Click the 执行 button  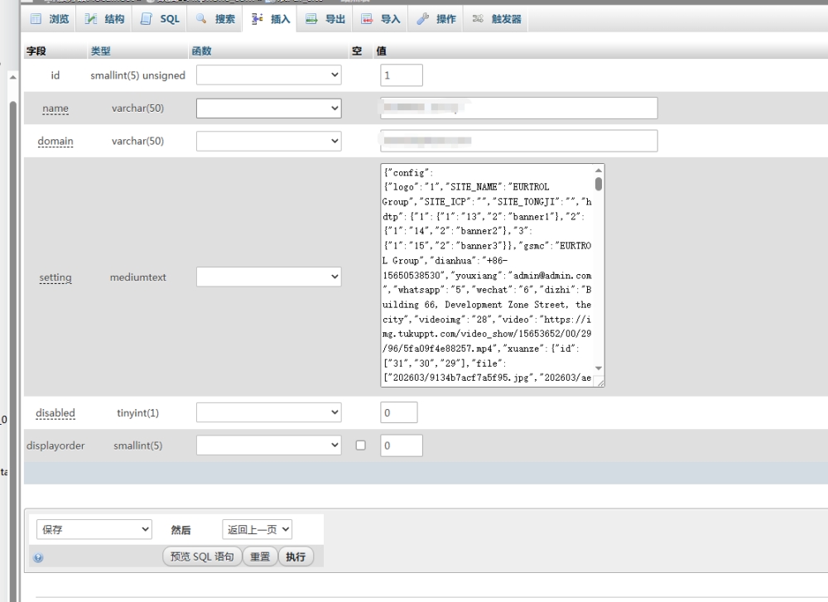296,556
